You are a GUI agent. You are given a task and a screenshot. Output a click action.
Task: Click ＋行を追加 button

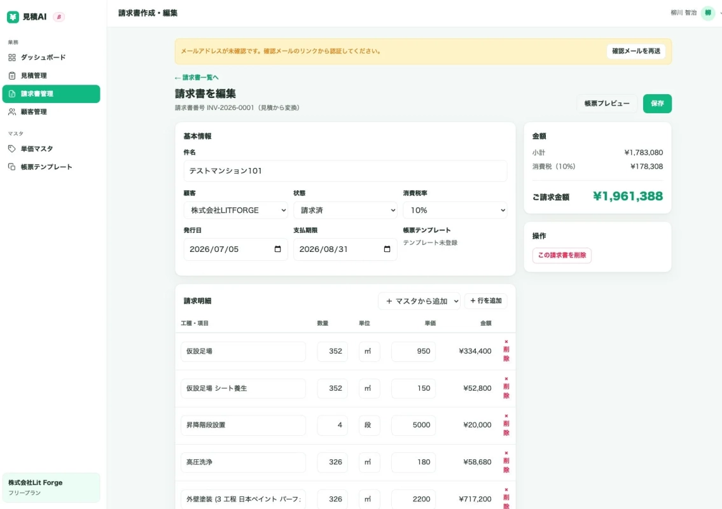[x=486, y=301]
